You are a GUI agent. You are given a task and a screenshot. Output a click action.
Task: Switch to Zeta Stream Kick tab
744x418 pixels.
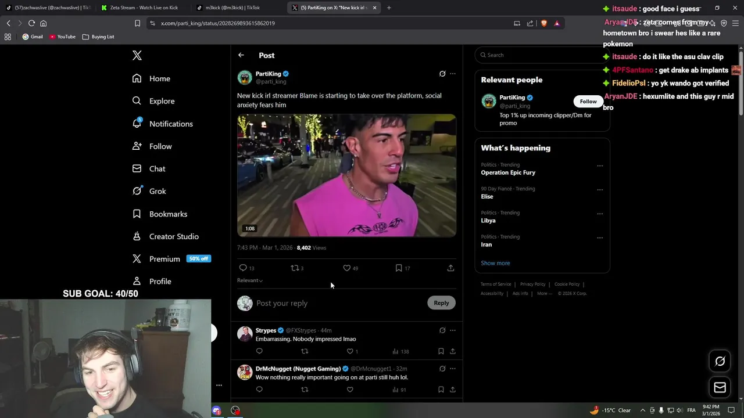tap(144, 8)
